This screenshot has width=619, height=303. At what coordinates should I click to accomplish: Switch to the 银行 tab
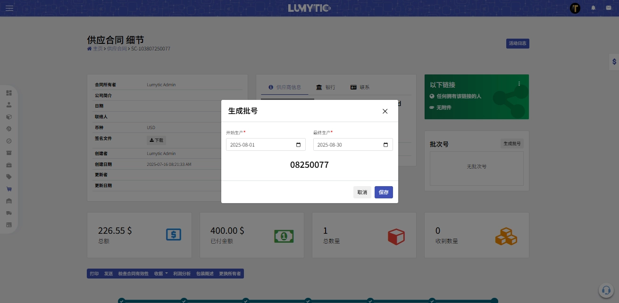click(x=326, y=87)
